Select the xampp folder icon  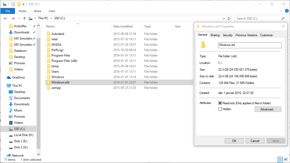click(x=48, y=88)
